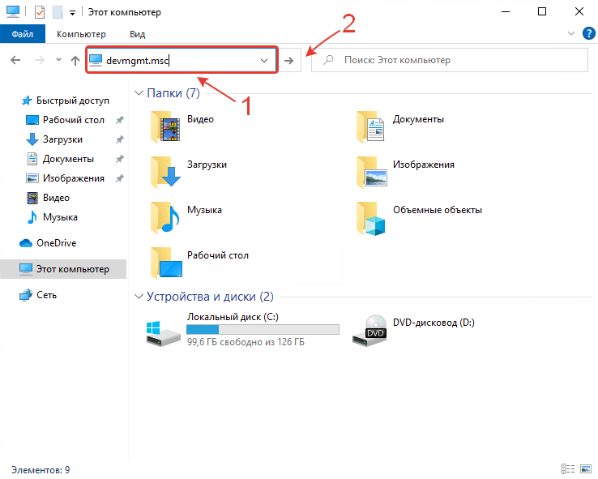This screenshot has height=479, width=598.
Task: Click the pin icon next to Рабочий стол
Action: (x=119, y=120)
